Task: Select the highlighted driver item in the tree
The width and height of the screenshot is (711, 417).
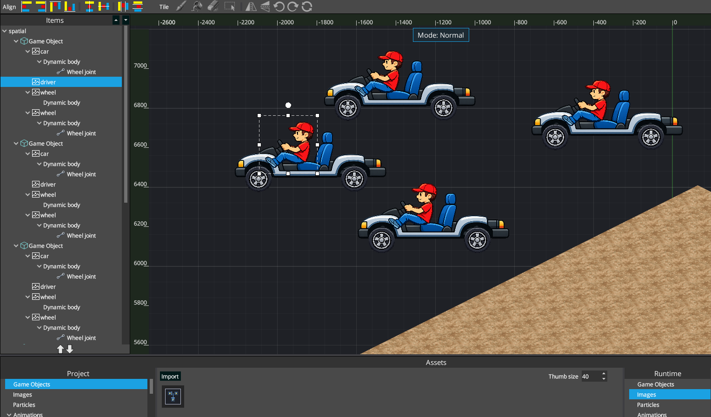Action: (61, 82)
